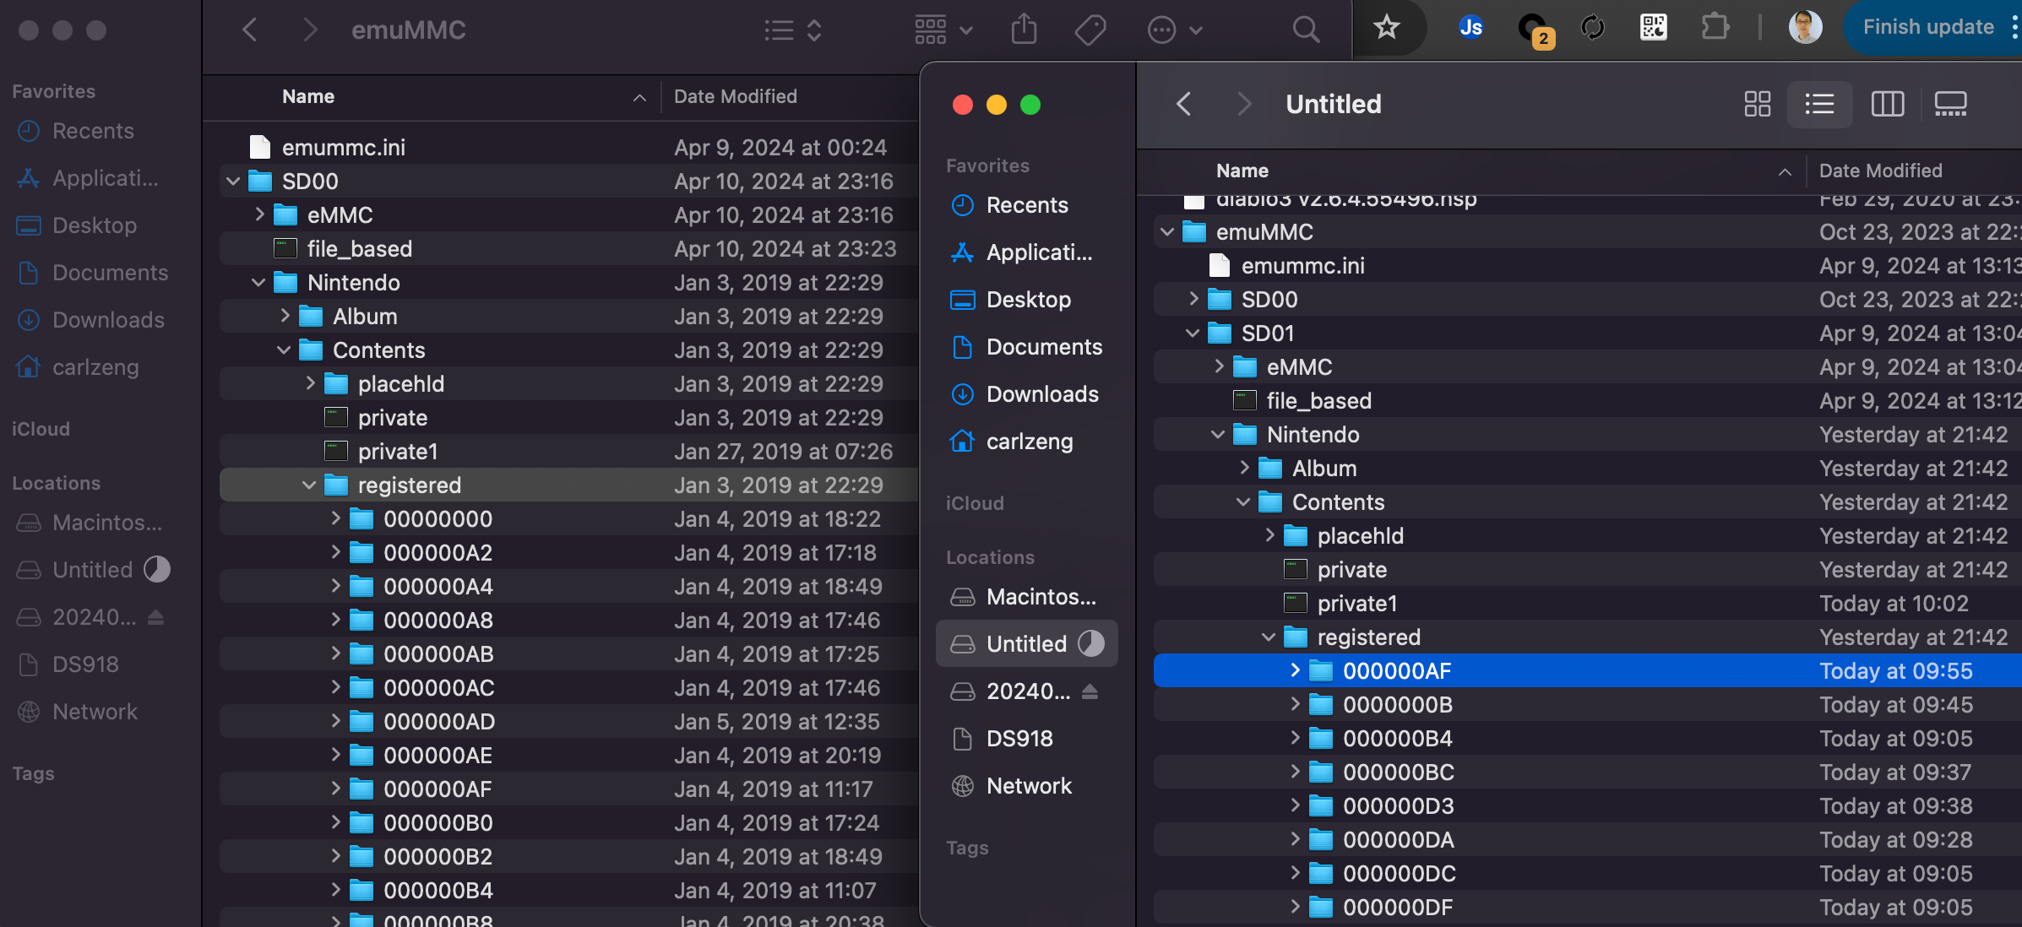Eject the 20240... volume in Untitled window sidebar
Viewport: 2022px width, 927px height.
1090,691
